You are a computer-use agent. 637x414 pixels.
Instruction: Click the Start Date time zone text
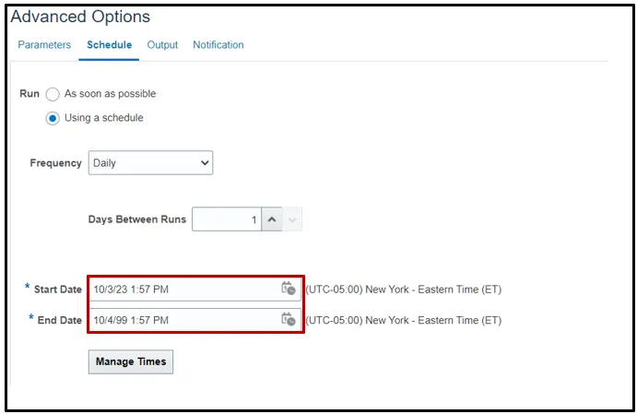pos(404,290)
